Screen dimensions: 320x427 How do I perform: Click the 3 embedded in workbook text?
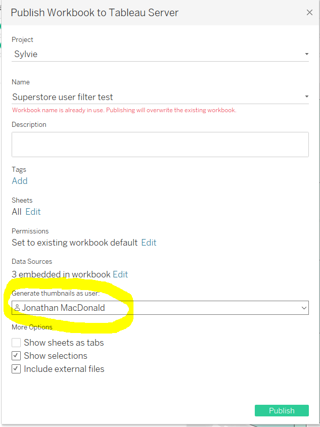point(61,274)
